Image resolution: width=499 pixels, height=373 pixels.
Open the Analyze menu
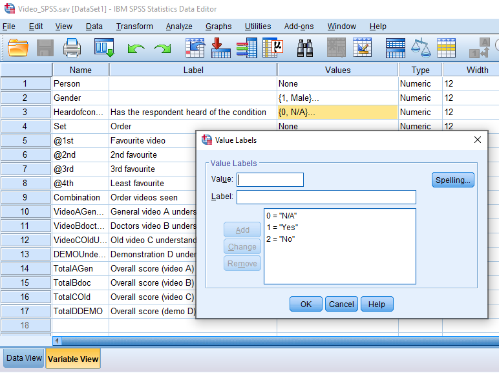[179, 27]
